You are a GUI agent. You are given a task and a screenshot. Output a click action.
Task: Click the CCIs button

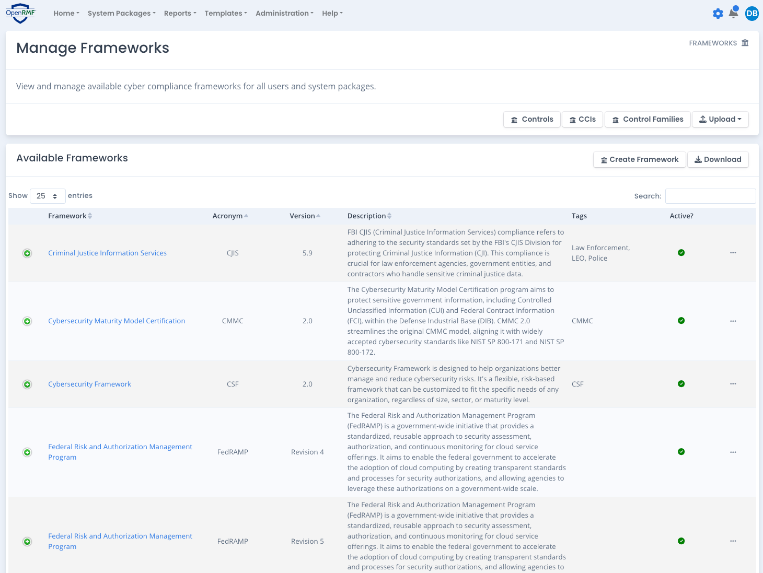tap(583, 119)
